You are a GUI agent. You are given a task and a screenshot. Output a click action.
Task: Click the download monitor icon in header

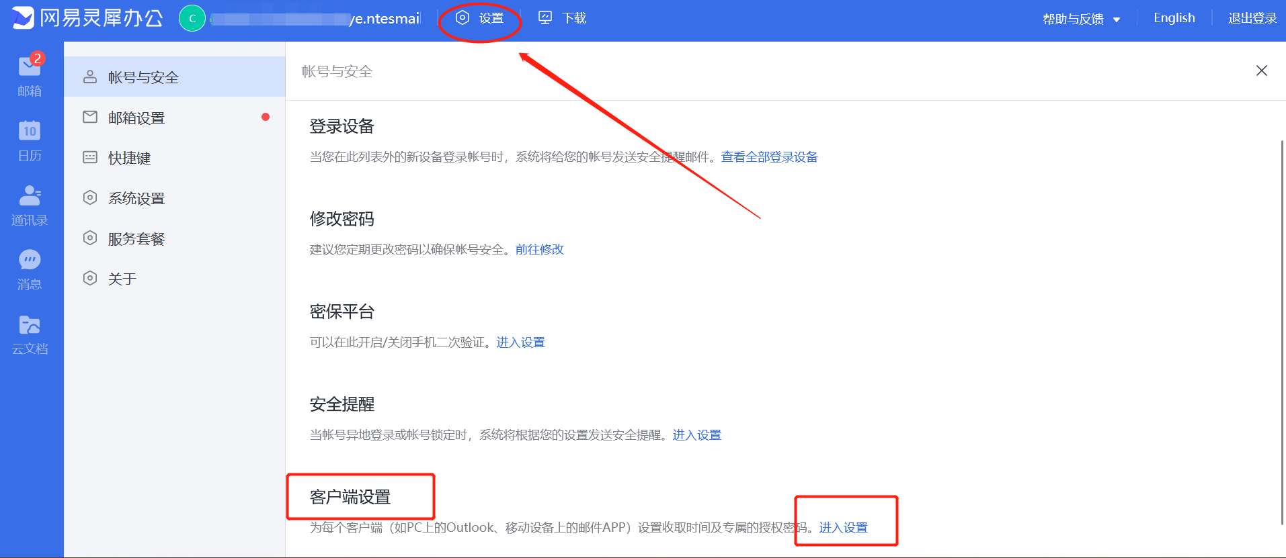point(545,18)
